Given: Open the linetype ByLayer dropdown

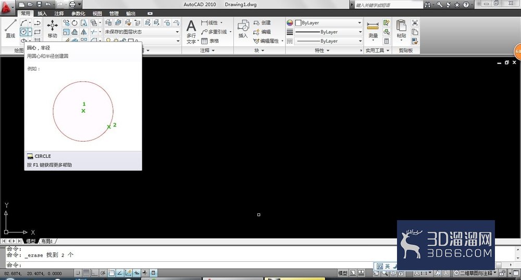Looking at the screenshot, I should coord(328,41).
